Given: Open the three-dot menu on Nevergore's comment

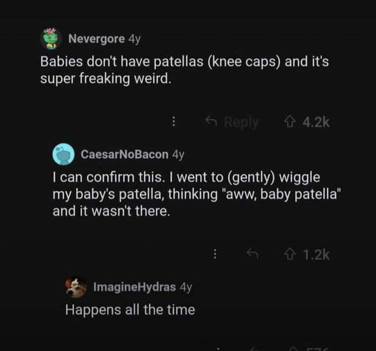Looking at the screenshot, I should pos(173,122).
